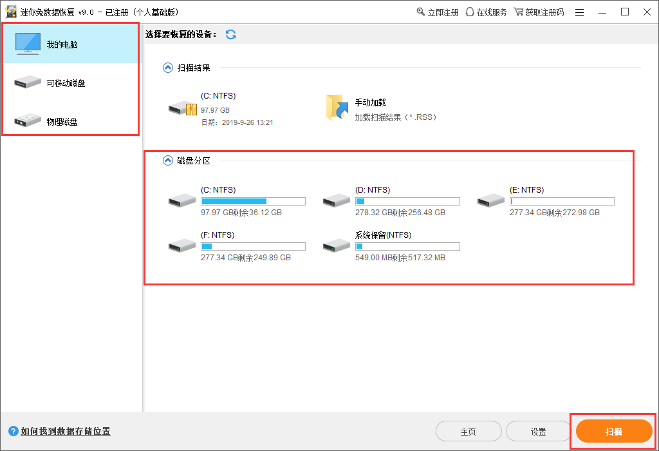Collapse the disk partitions (磁盘分区) section
This screenshot has width=659, height=451.
click(168, 160)
